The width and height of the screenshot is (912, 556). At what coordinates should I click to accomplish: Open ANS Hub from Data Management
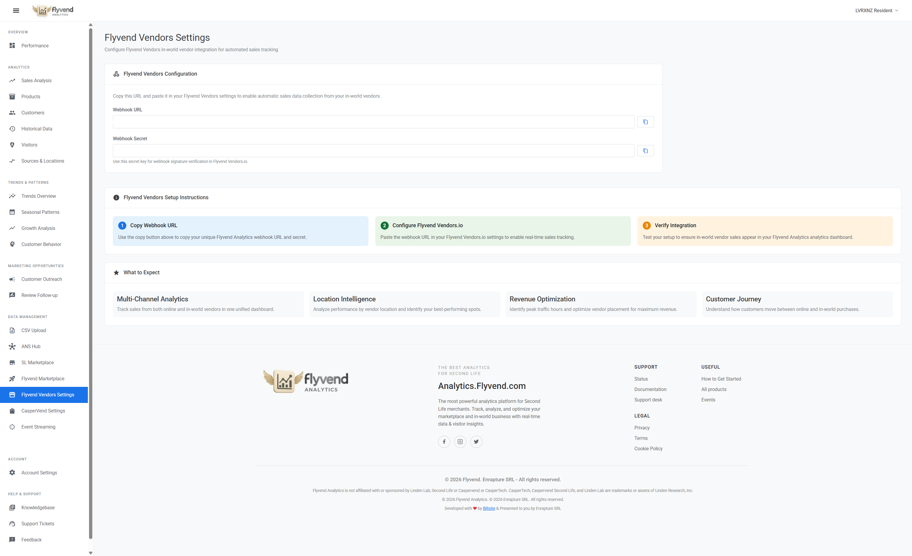[31, 346]
